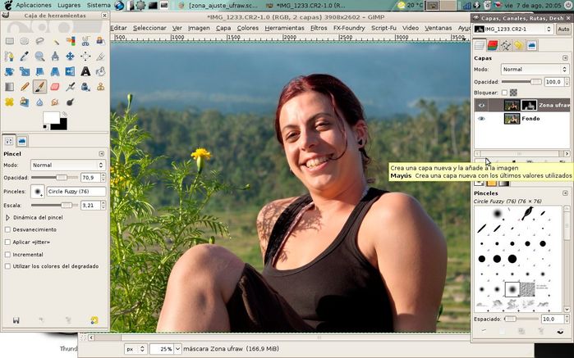Viewport: 574px width, 358px height.
Task: Enable Incremental checkbox
Action: click(7, 254)
